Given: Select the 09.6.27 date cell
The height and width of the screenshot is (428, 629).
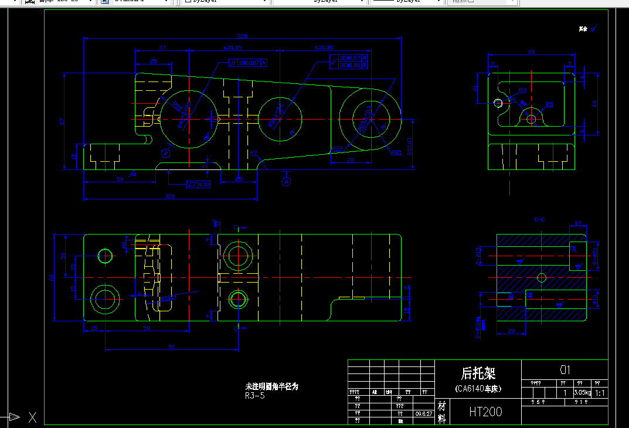Looking at the screenshot, I should (424, 413).
